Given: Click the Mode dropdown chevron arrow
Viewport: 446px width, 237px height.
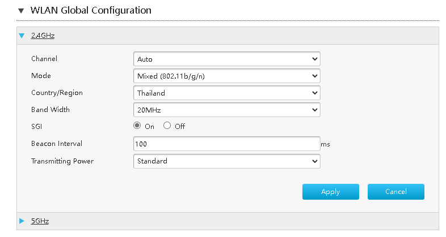Looking at the screenshot, I should (314, 76).
